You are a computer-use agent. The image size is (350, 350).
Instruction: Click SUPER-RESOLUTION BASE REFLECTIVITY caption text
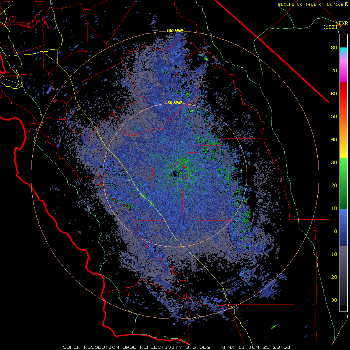pos(122,347)
